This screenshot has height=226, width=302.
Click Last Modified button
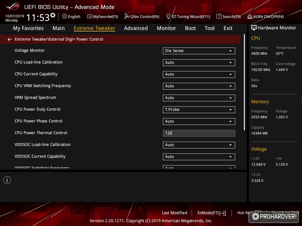click(175, 213)
